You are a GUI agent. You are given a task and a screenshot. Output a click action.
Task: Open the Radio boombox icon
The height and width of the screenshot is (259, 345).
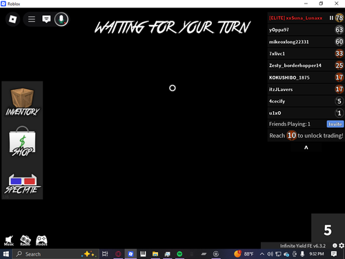tap(26, 240)
